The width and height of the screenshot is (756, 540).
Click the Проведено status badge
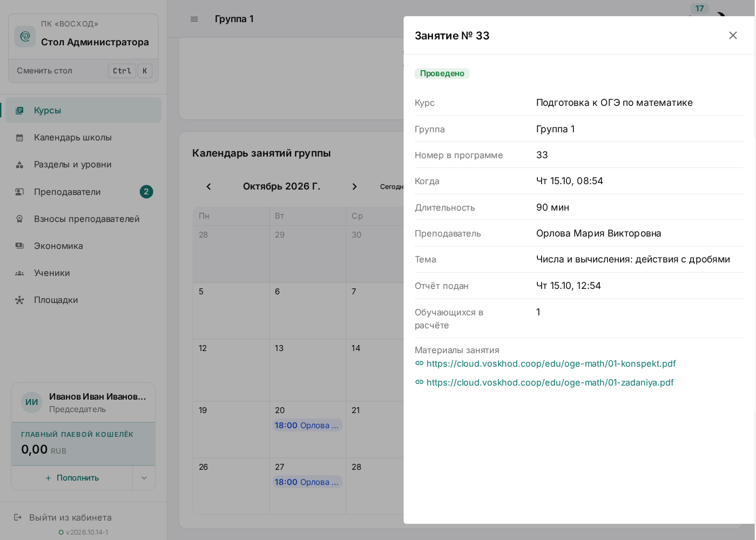(442, 73)
